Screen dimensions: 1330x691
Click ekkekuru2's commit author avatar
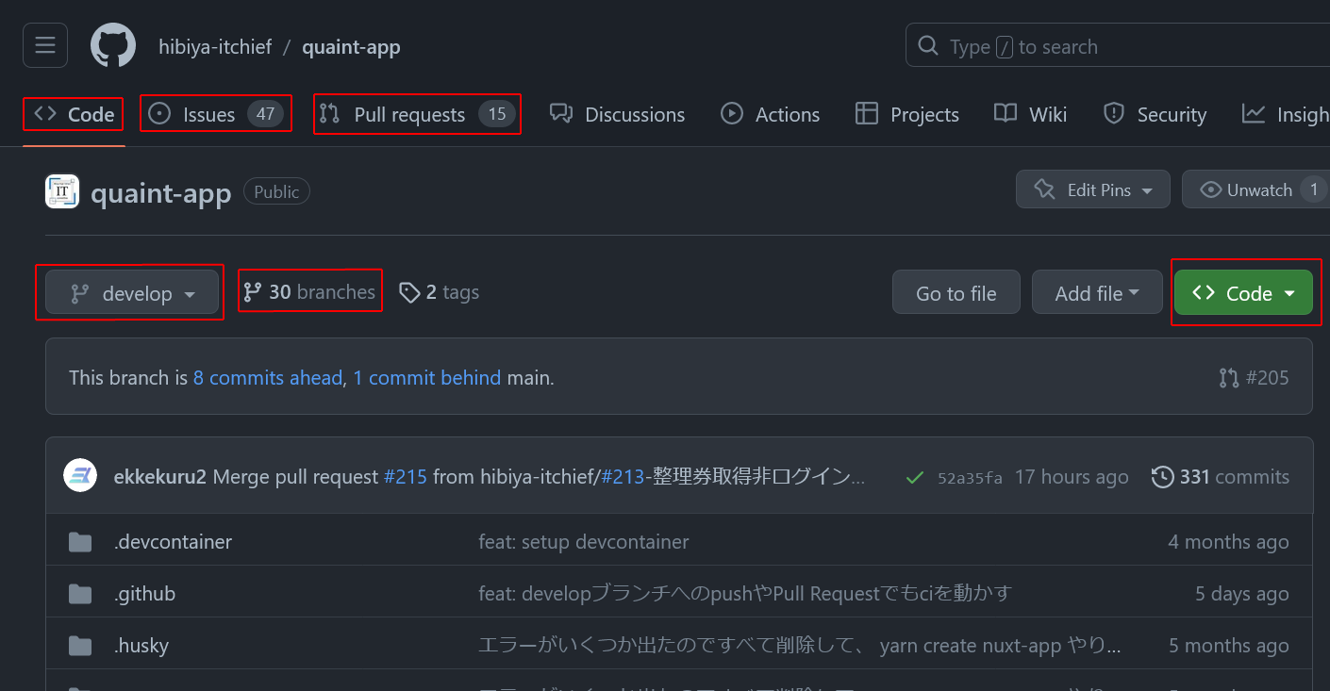(x=80, y=476)
